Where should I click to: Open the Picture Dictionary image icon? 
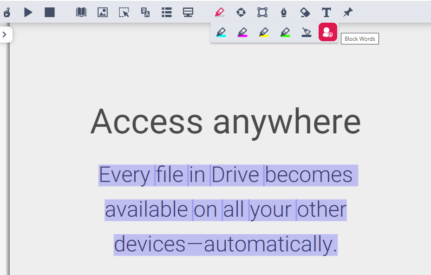coord(103,12)
